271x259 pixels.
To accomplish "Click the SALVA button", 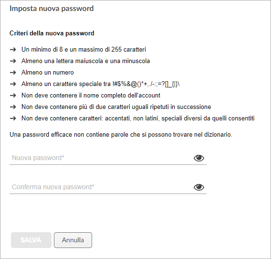I will click(x=31, y=240).
